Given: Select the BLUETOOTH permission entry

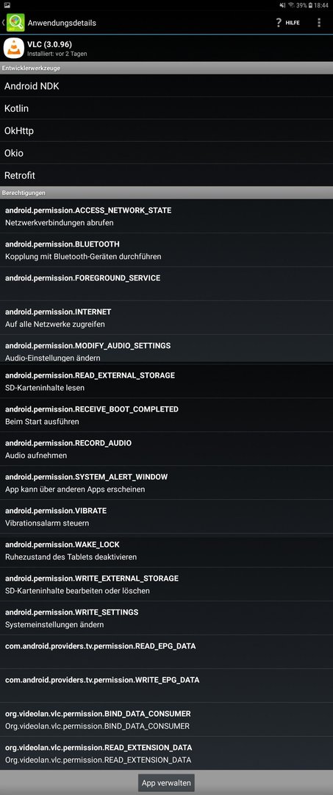Looking at the screenshot, I should tap(166, 250).
